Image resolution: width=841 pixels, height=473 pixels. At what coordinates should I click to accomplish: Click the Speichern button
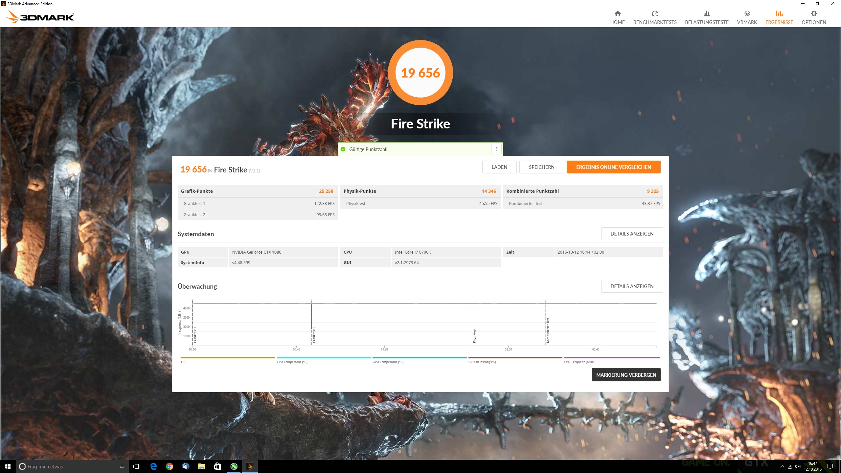[541, 167]
